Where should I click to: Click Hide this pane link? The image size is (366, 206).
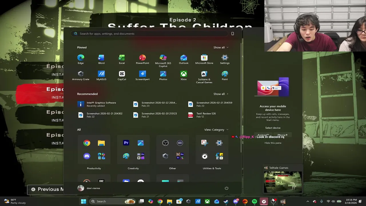pos(273,143)
